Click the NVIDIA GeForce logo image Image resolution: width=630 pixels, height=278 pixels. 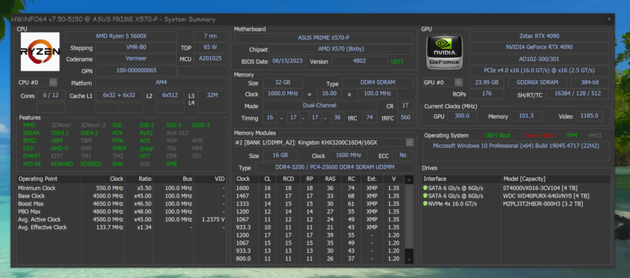click(x=444, y=52)
